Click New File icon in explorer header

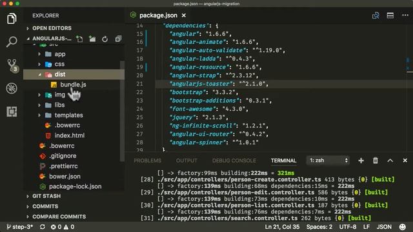[x=79, y=39]
